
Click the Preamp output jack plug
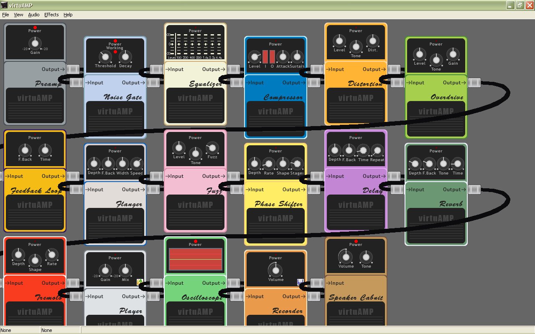point(73,69)
